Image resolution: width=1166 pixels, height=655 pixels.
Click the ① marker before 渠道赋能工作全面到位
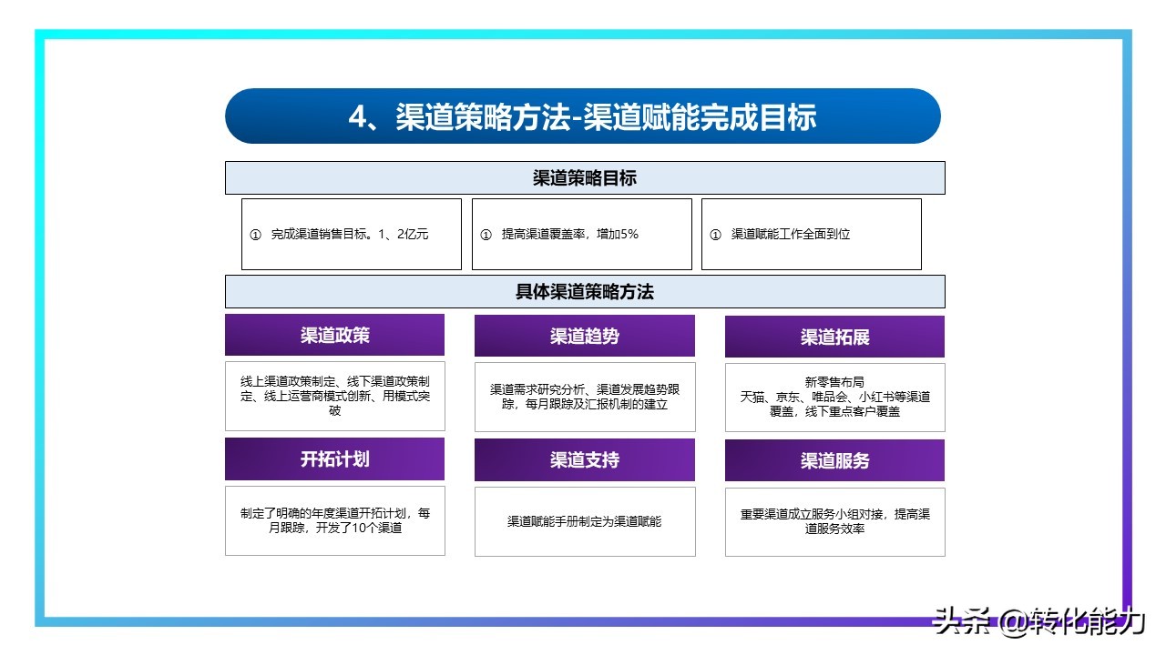pyautogui.click(x=717, y=234)
